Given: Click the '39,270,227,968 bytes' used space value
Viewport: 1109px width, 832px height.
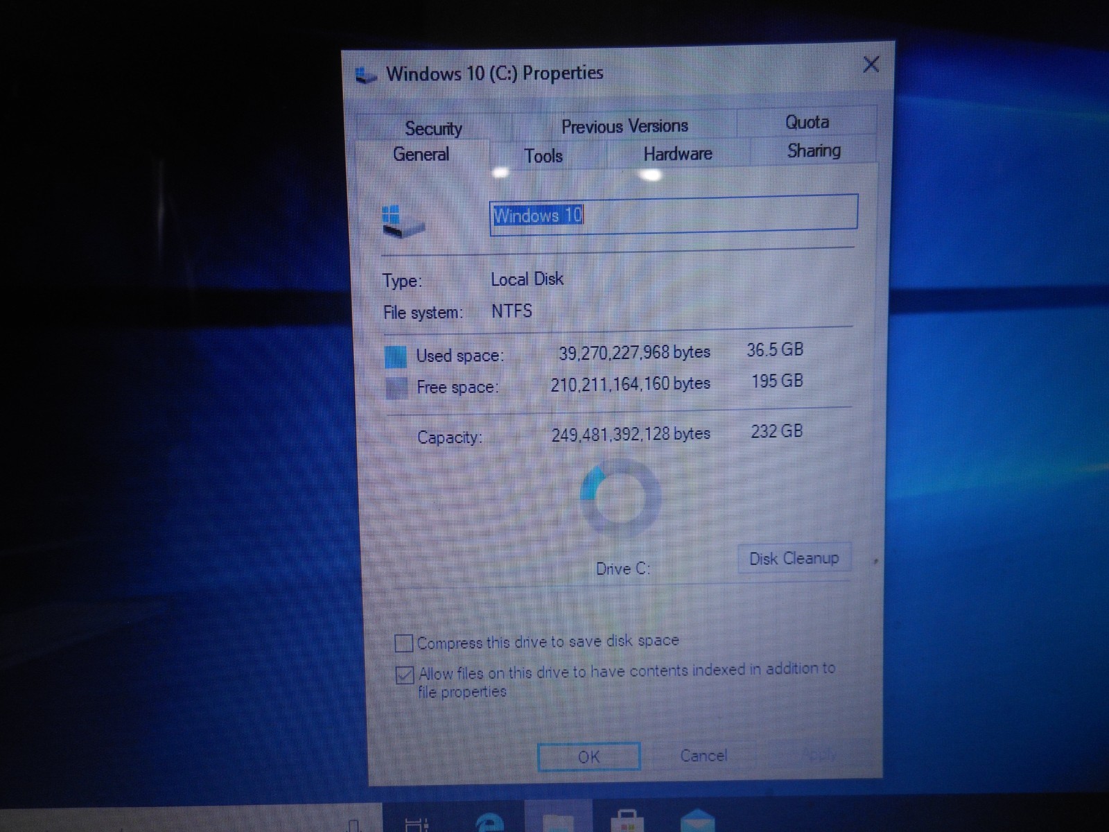Looking at the screenshot, I should (634, 353).
